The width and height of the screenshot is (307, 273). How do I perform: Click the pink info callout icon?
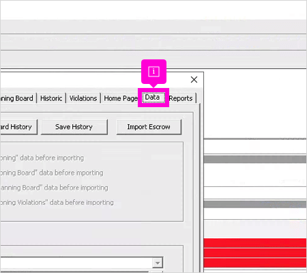(x=153, y=72)
